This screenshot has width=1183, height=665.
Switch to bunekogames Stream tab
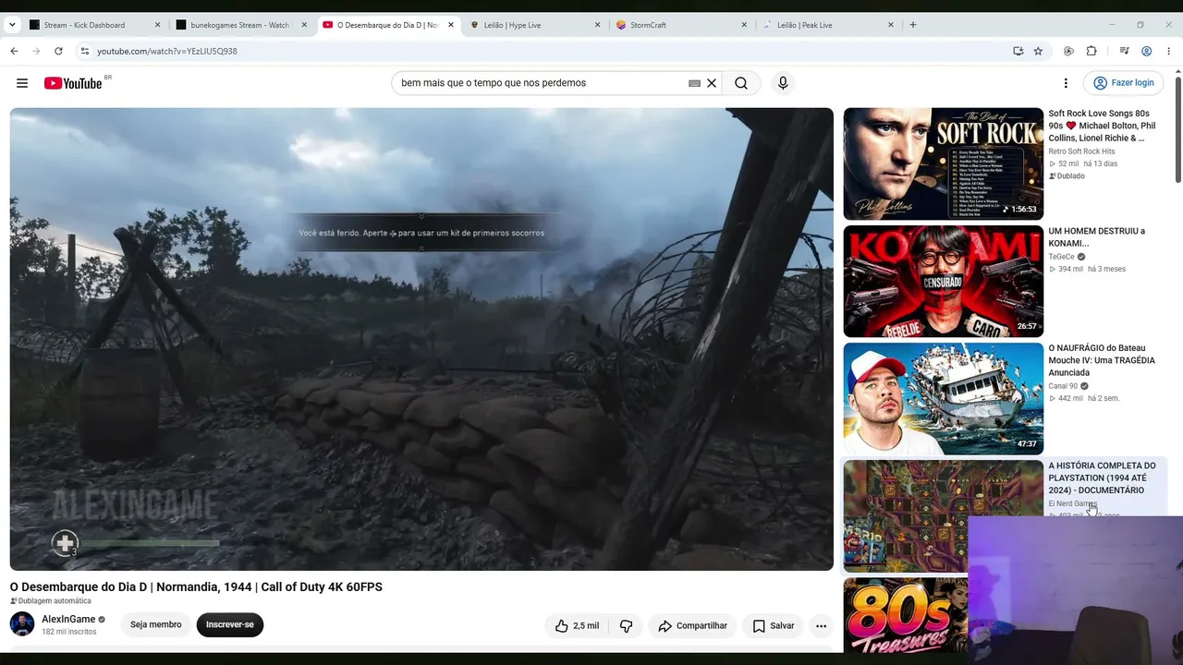click(241, 25)
